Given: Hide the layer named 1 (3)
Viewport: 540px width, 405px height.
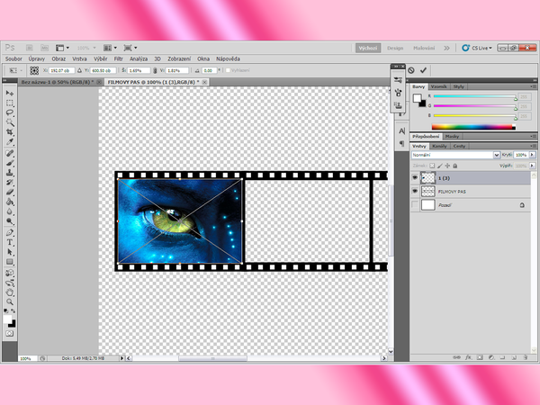Looking at the screenshot, I should pyautogui.click(x=415, y=177).
